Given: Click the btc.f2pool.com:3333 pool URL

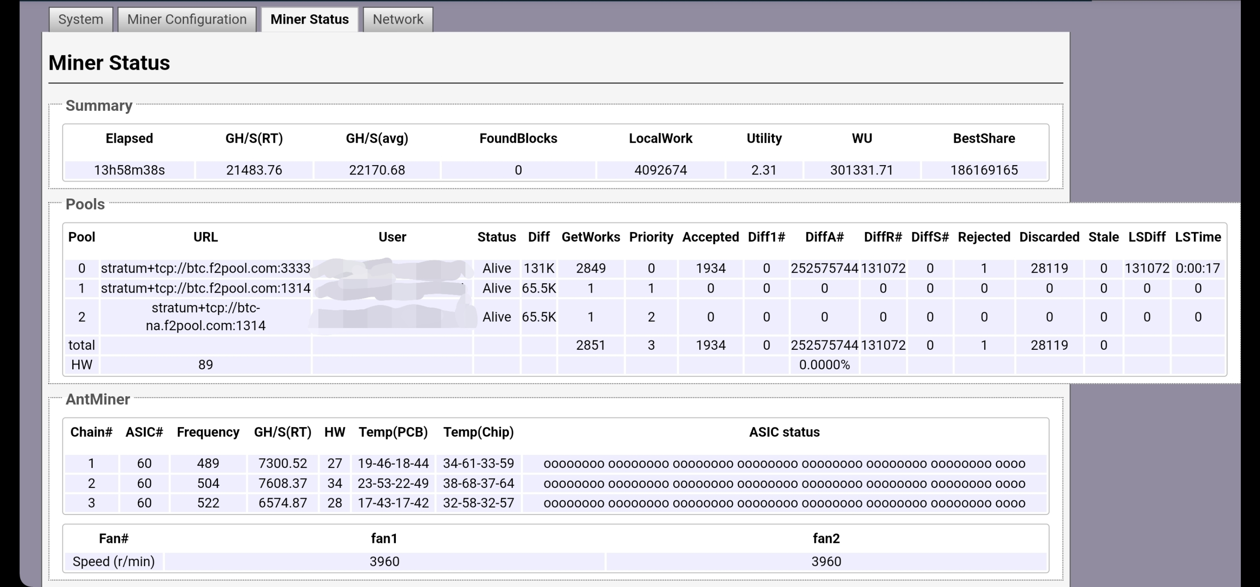Looking at the screenshot, I should coord(205,268).
